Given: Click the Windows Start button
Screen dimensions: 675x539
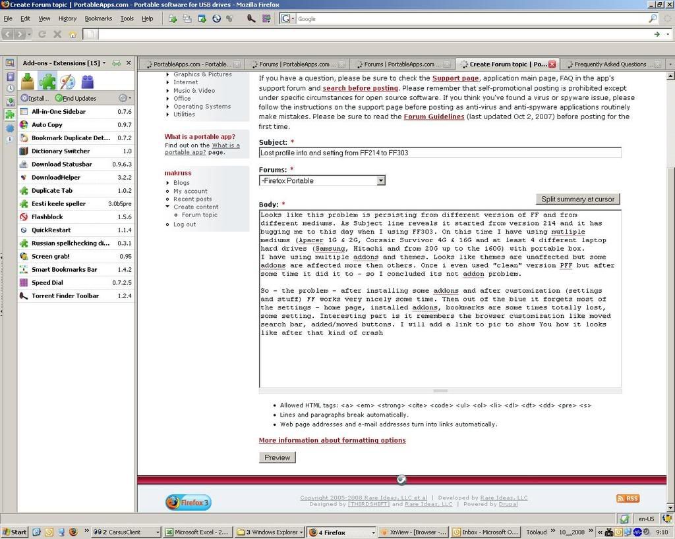Looking at the screenshot, I should click(15, 532).
